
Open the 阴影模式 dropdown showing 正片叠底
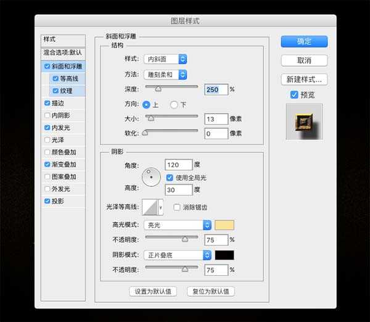(x=178, y=255)
